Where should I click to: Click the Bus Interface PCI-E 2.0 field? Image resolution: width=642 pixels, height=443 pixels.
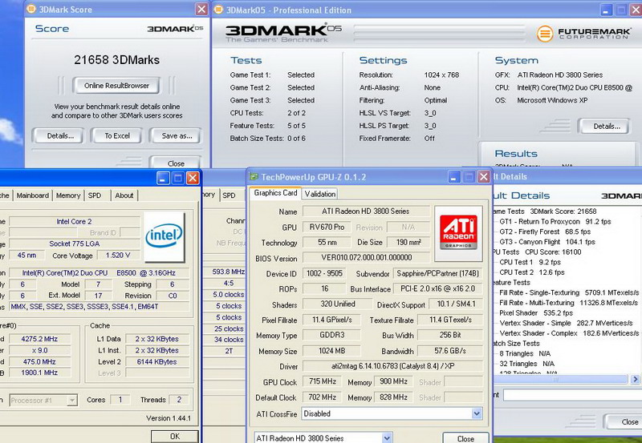point(437,288)
